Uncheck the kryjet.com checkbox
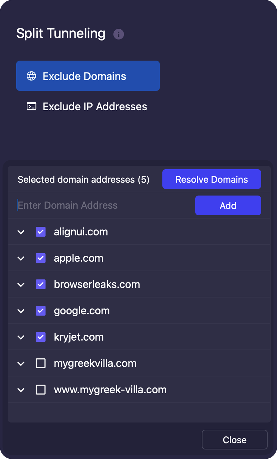Viewport: 277px width, 459px height. click(41, 337)
